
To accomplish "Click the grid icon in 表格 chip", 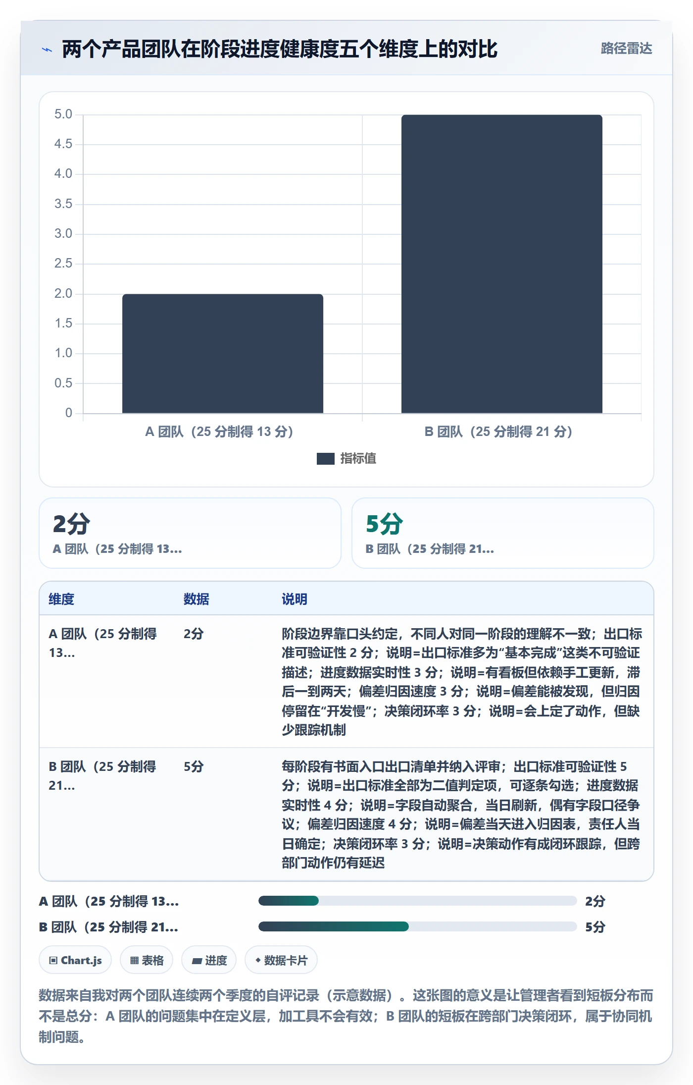I will tap(134, 961).
